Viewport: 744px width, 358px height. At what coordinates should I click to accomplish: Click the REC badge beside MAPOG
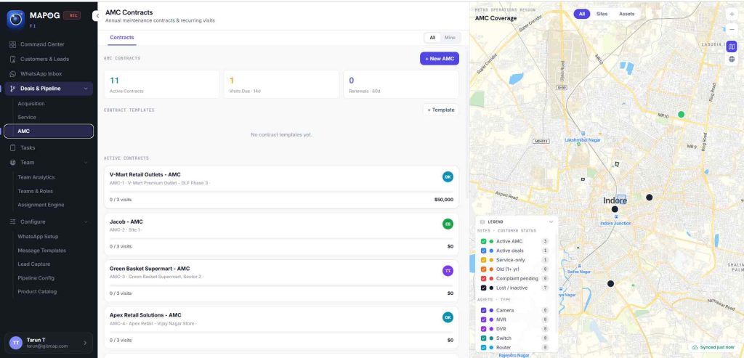tap(73, 15)
